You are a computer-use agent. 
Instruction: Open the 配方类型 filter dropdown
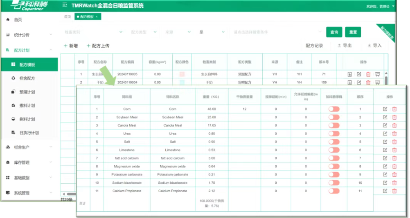(143, 32)
